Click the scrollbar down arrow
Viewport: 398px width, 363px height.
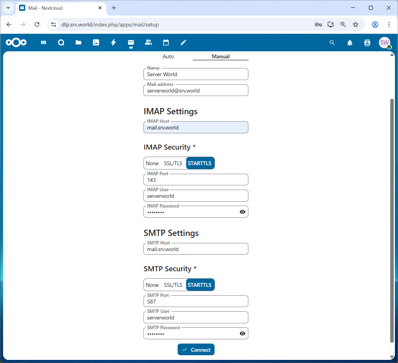[x=392, y=357]
